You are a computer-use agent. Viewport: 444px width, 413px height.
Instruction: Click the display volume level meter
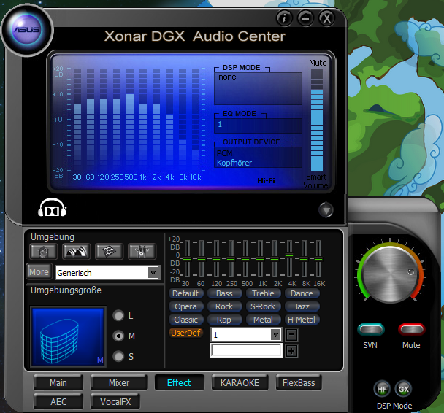[317, 120]
